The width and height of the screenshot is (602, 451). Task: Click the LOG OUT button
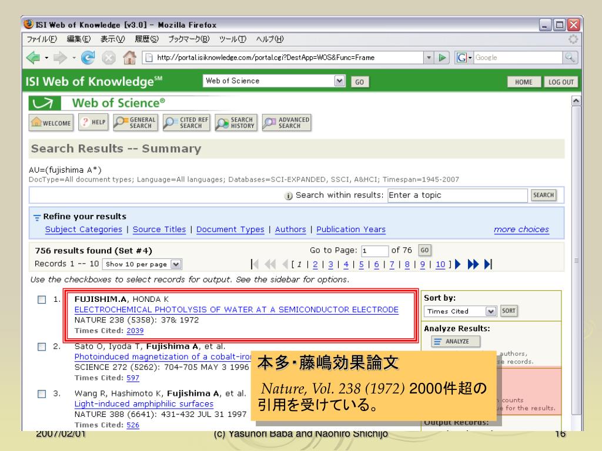click(x=561, y=82)
